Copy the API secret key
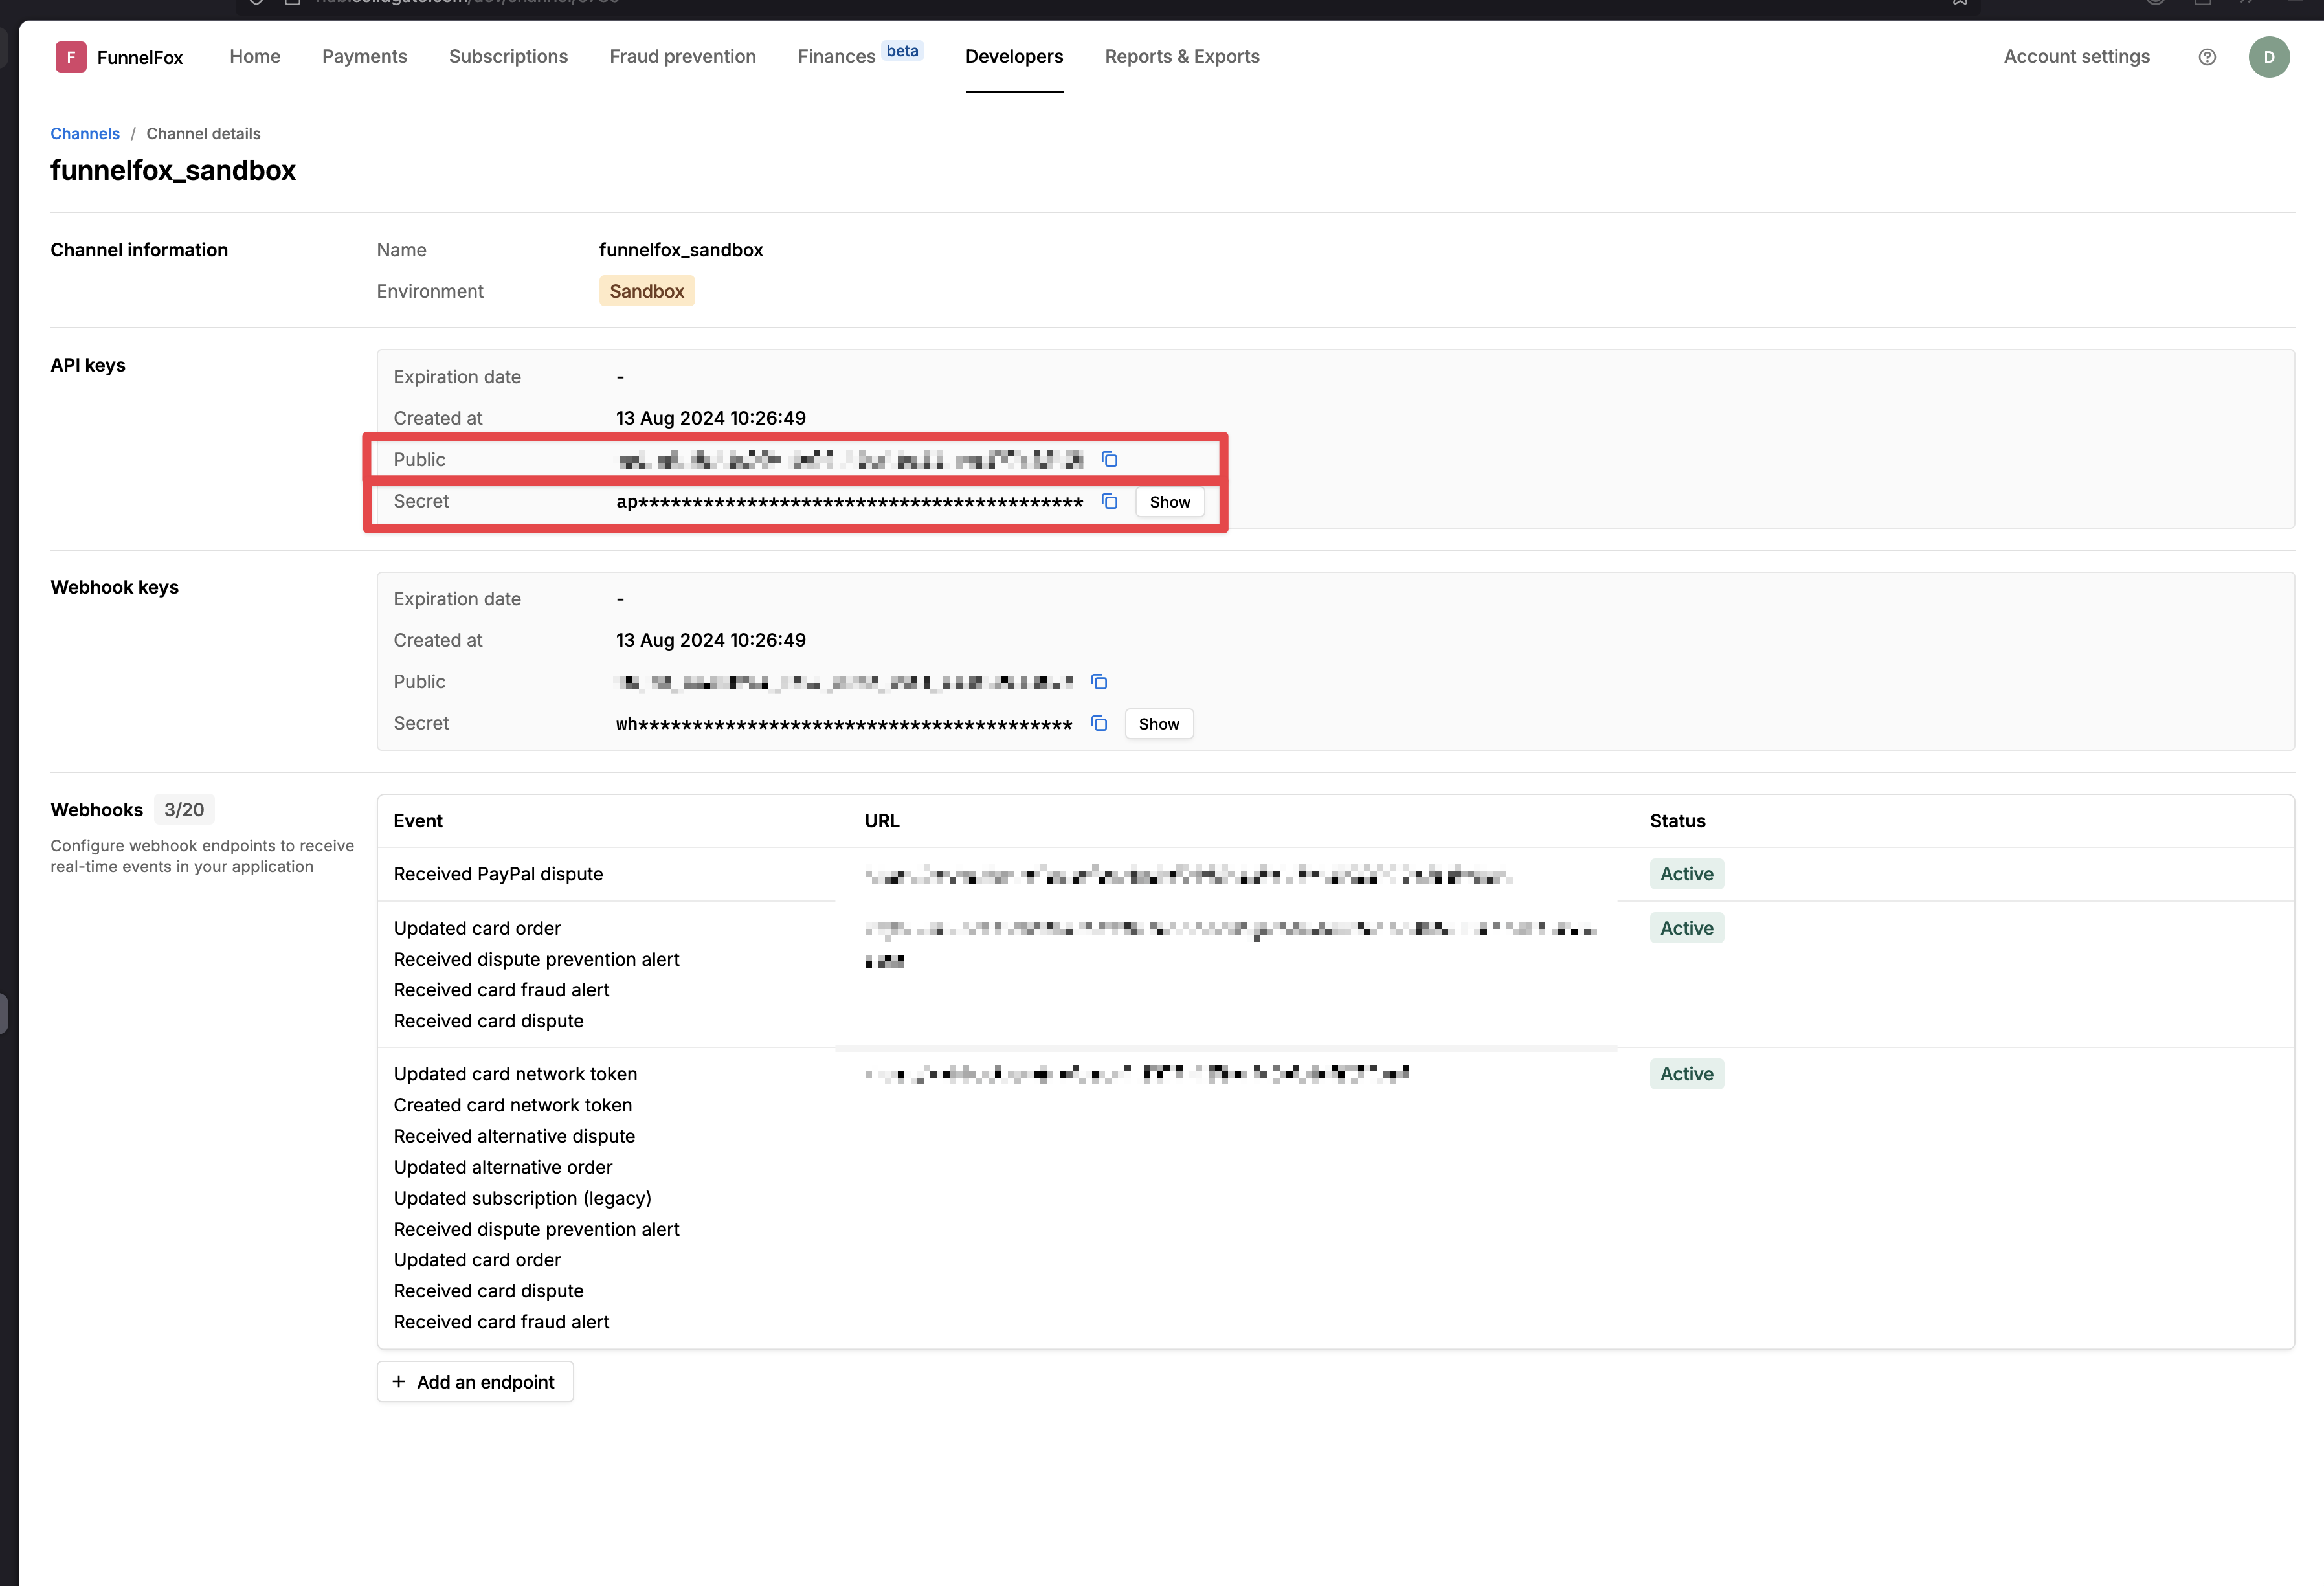The image size is (2324, 1586). pos(1109,501)
